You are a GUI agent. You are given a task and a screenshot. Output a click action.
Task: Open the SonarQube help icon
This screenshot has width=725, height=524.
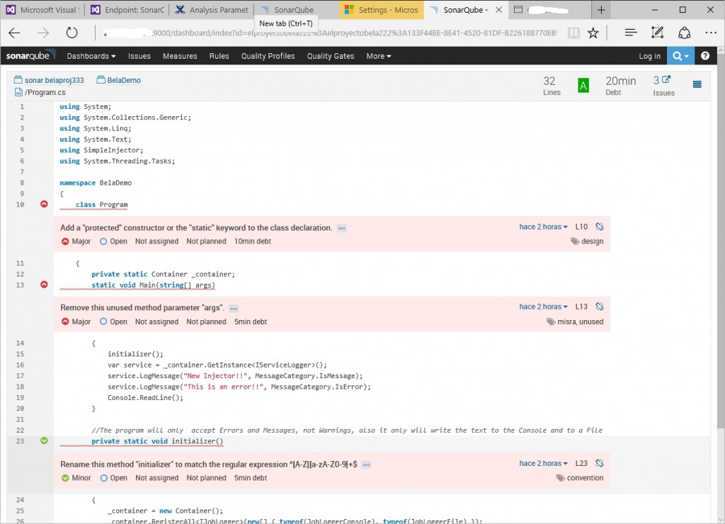(705, 56)
